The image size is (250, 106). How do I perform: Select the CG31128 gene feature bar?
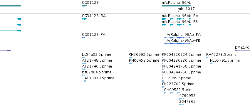84,6
